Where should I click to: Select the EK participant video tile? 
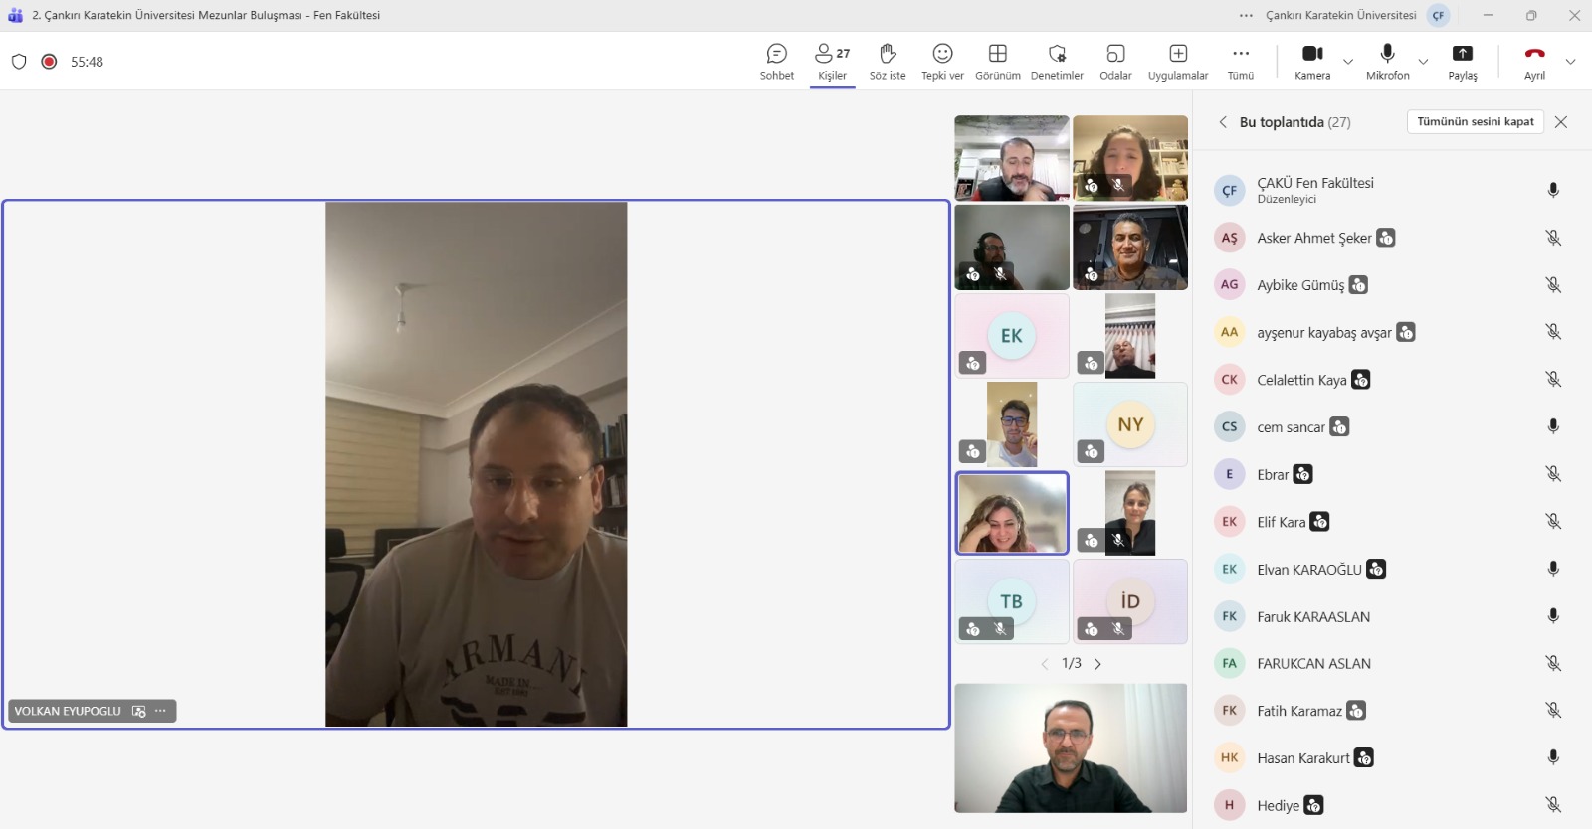coord(1012,336)
